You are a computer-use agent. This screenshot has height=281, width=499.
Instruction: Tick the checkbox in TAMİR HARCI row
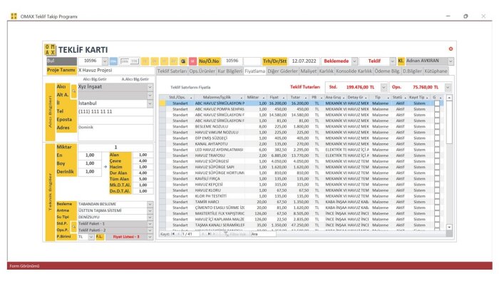tap(437, 202)
